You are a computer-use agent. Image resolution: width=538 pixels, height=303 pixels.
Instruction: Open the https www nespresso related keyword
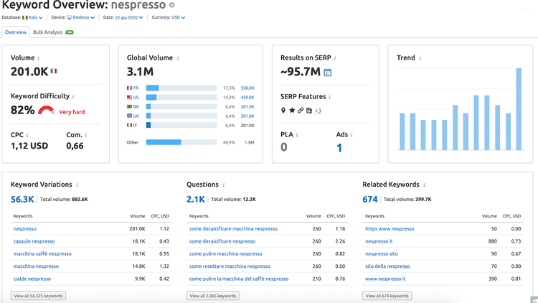pyautogui.click(x=390, y=229)
